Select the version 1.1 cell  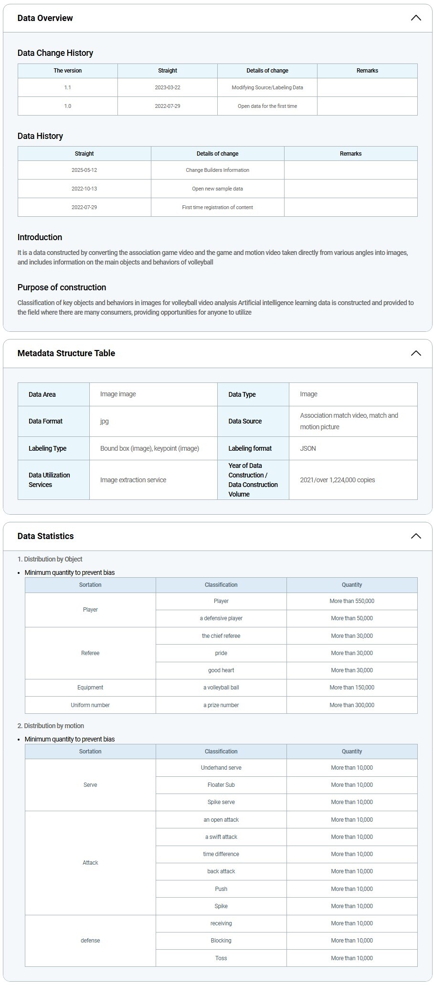point(68,87)
